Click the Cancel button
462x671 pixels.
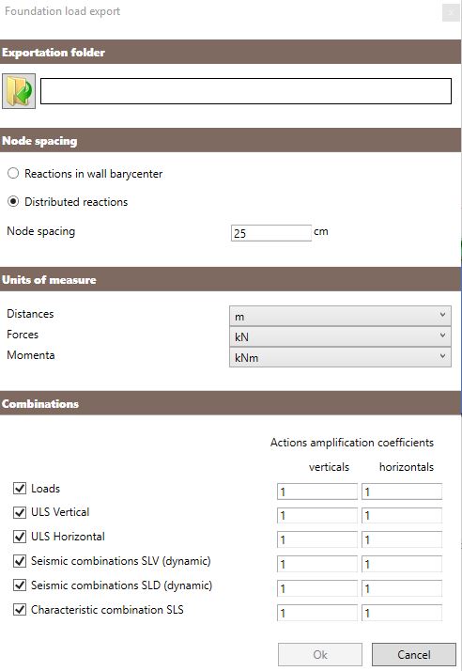pos(414,655)
